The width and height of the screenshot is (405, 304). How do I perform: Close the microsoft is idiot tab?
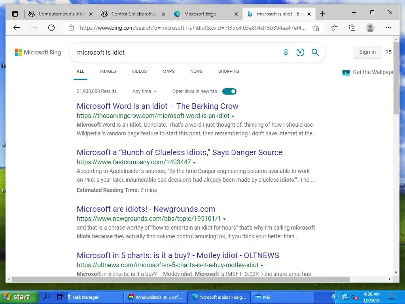click(x=309, y=14)
